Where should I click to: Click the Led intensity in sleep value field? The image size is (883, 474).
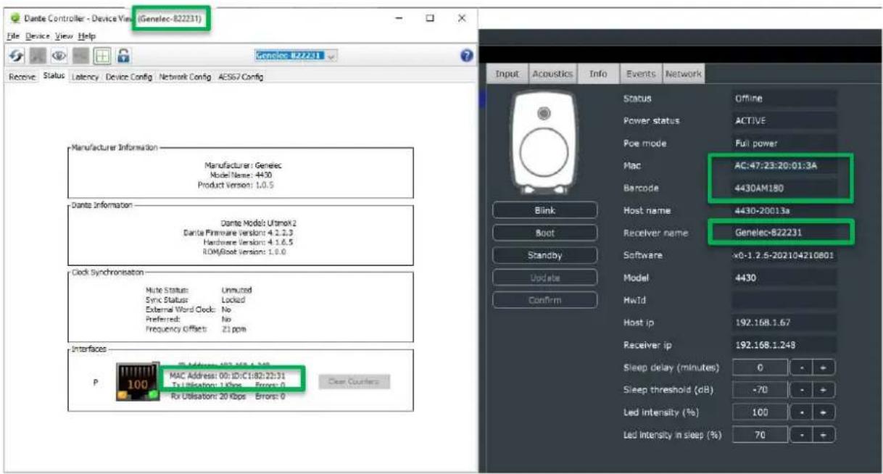tap(760, 435)
